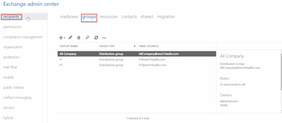Viewport: 282px width, 123px height.
Task: Click the Delete trash can icon
Action: click(79, 38)
